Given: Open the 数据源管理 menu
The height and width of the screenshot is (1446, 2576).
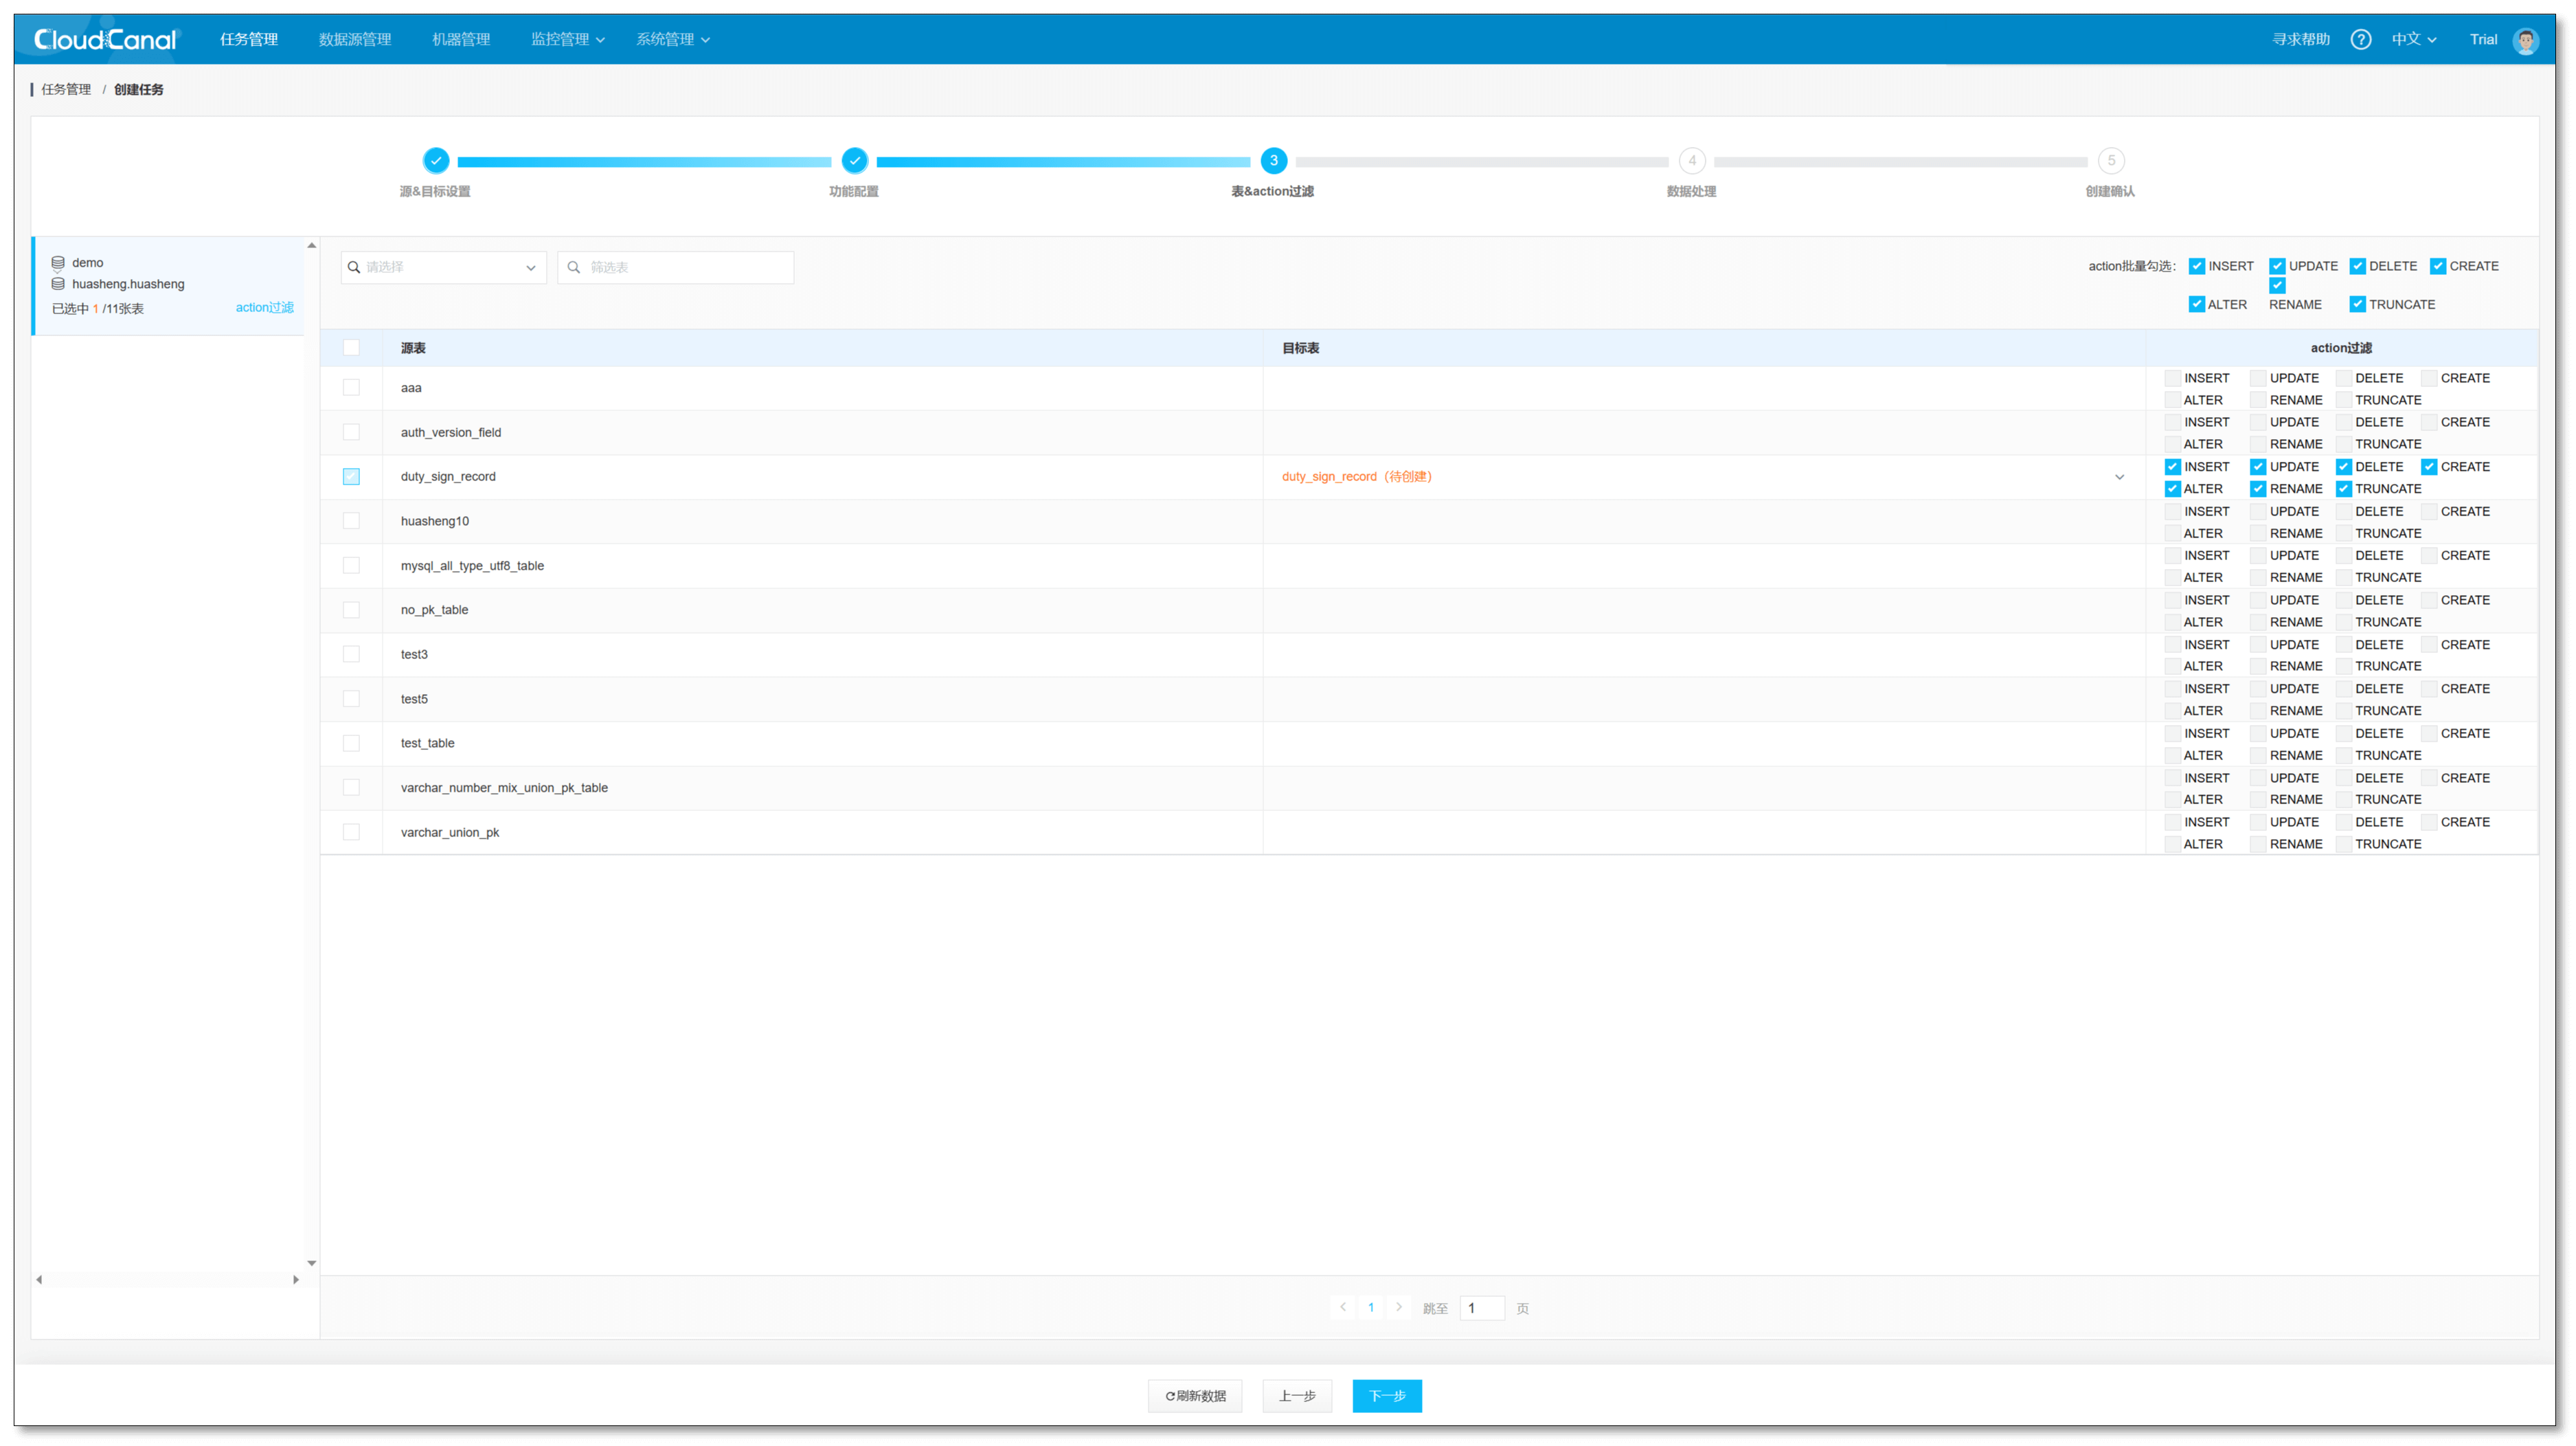Looking at the screenshot, I should click(x=355, y=39).
